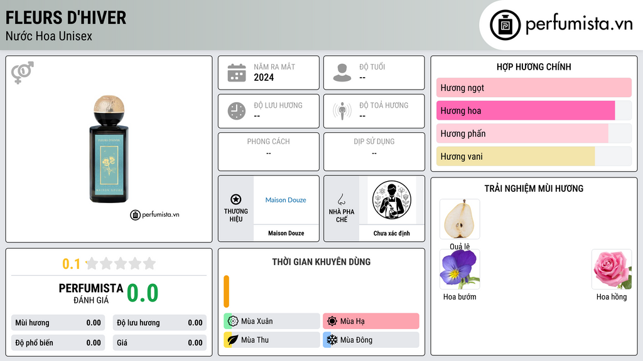The width and height of the screenshot is (643, 361).
Task: Select the Mùa Hạ season button
Action: point(371,321)
